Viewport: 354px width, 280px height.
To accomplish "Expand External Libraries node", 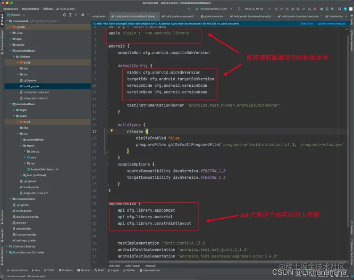I will coord(7,247).
